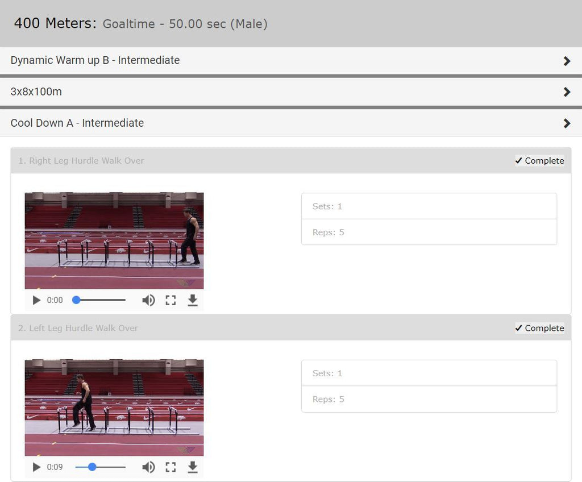582x482 pixels.
Task: Click the 0:09 time on second video
Action: (55, 467)
